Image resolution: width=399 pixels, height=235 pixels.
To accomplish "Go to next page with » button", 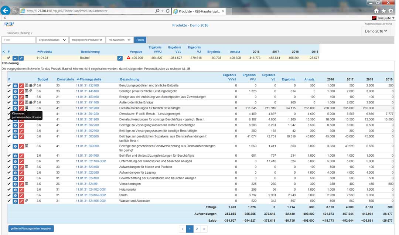I will point(204,229).
